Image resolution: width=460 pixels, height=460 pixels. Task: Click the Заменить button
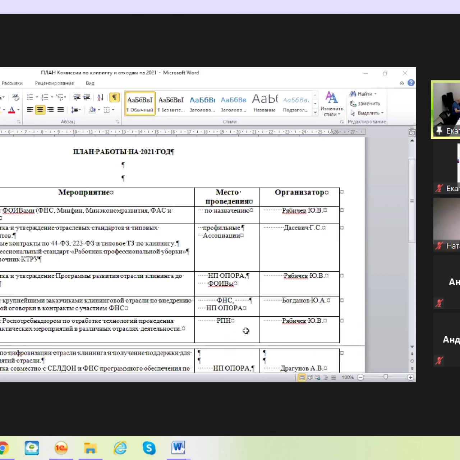tap(365, 103)
